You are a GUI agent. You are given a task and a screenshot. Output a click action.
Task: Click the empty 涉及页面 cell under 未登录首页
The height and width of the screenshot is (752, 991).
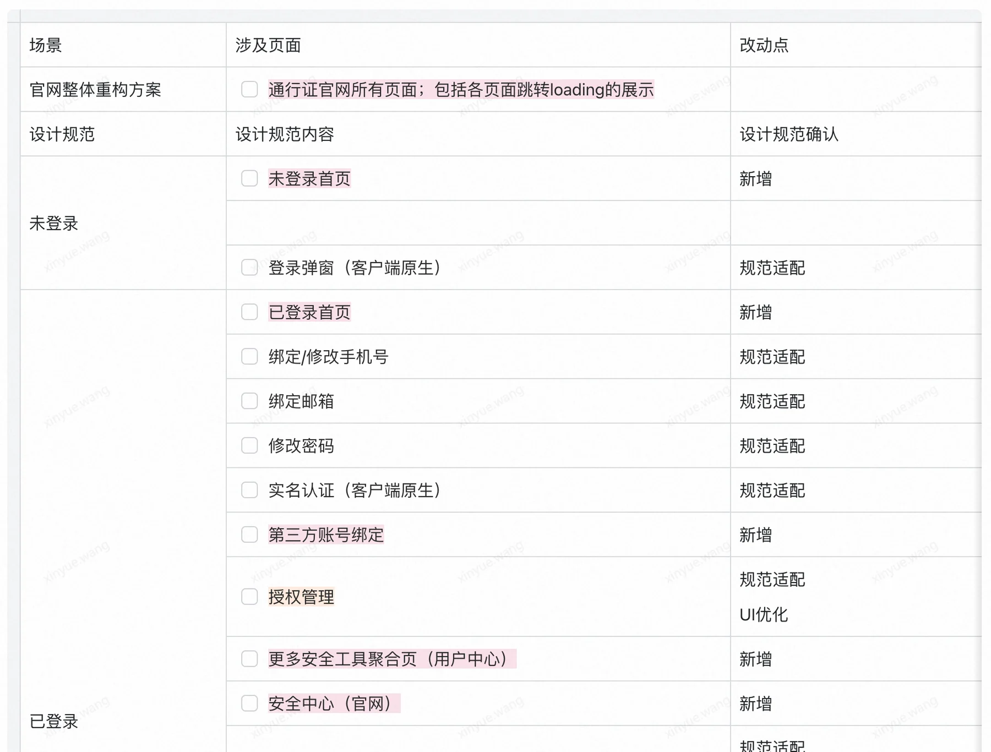[478, 223]
